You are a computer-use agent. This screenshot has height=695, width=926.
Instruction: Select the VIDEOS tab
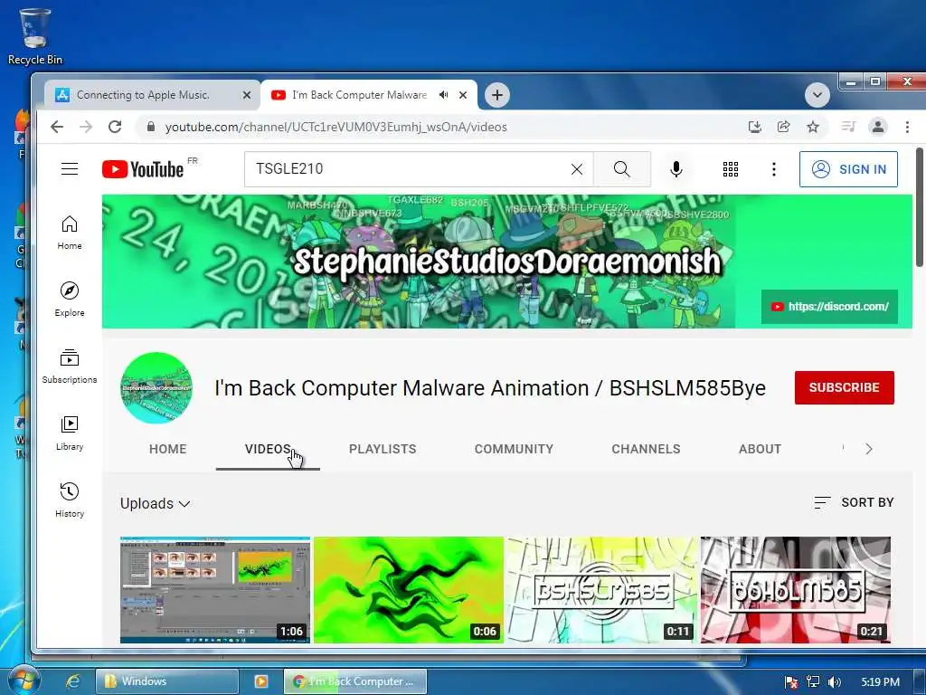pos(268,449)
